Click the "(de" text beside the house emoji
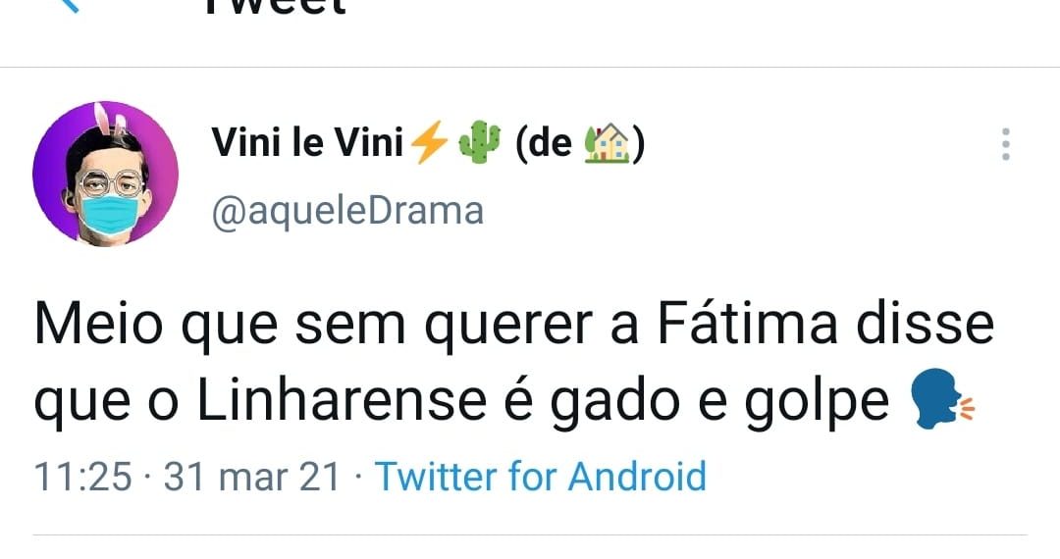 pyautogui.click(x=544, y=143)
